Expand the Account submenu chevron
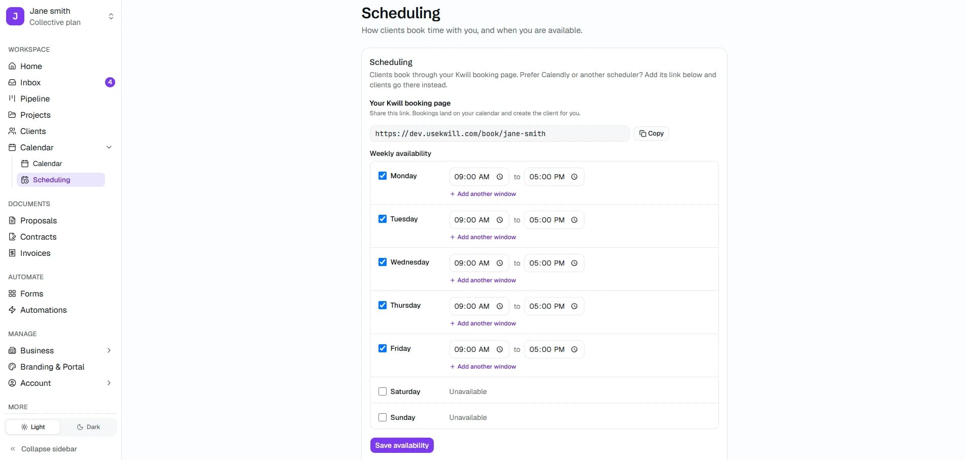 [109, 383]
